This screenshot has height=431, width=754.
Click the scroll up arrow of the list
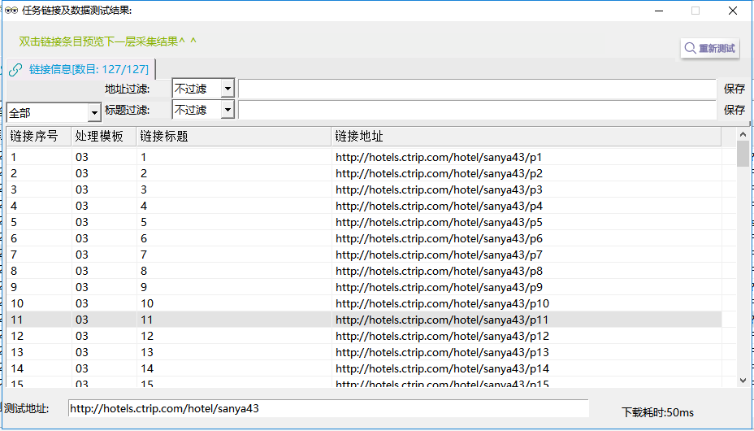point(743,135)
